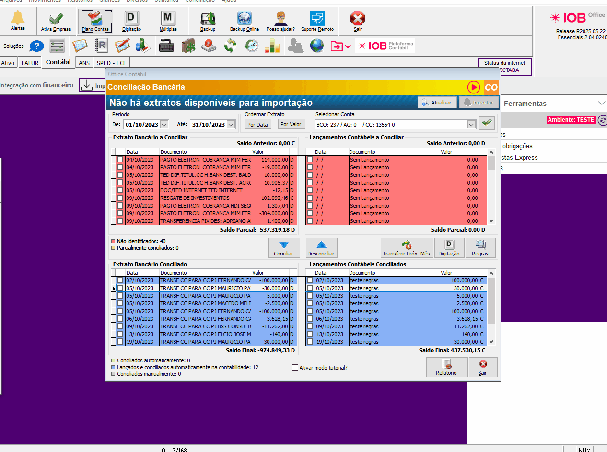Viewport: 607px width, 452px height.
Task: Open the Selecionar Conta bank account dropdown
Action: point(471,125)
